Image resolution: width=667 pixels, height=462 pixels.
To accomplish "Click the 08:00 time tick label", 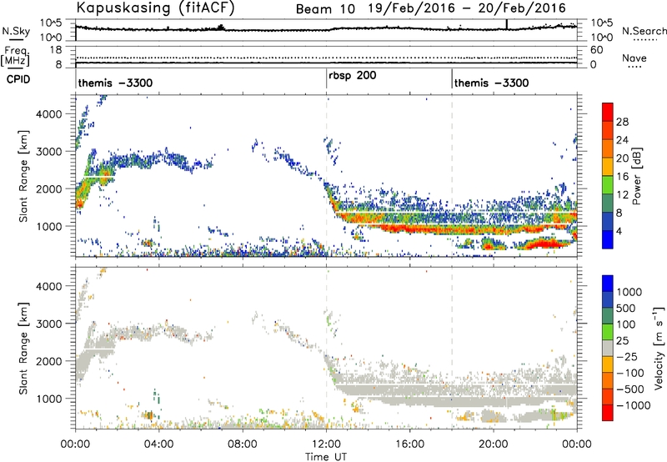I will 243,444.
